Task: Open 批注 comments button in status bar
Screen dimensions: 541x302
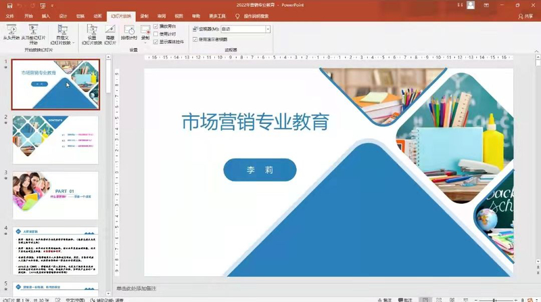Action: [x=405, y=300]
